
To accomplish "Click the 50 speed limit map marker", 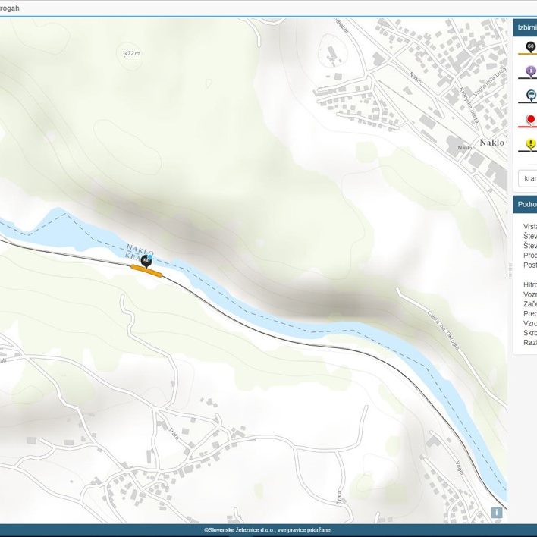I will pyautogui.click(x=146, y=260).
